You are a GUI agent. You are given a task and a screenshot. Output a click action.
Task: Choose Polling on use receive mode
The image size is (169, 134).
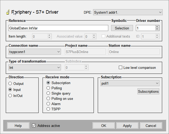click(48, 99)
